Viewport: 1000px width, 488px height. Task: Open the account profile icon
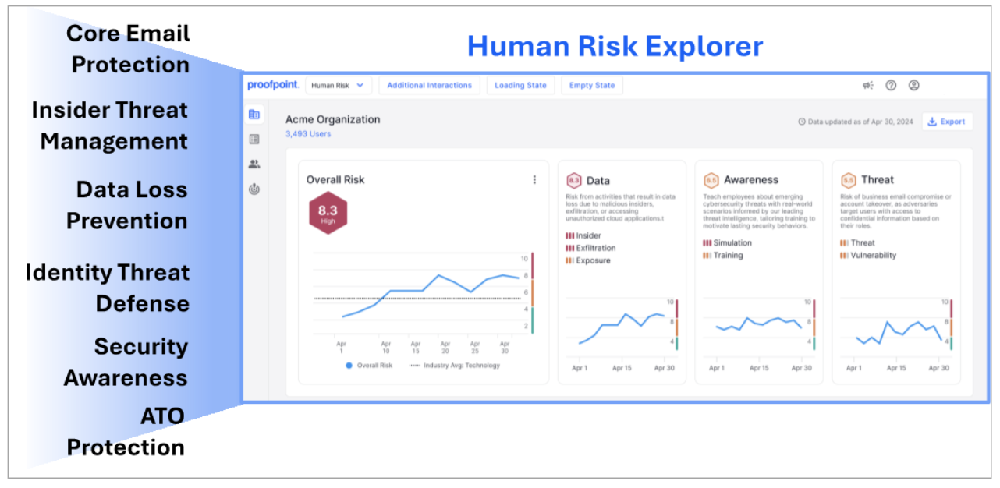pyautogui.click(x=915, y=85)
